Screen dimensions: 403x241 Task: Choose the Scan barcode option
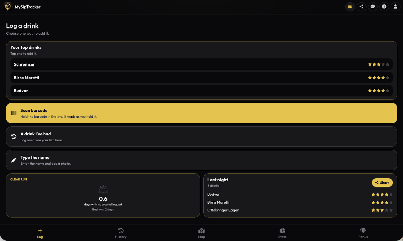click(x=201, y=113)
